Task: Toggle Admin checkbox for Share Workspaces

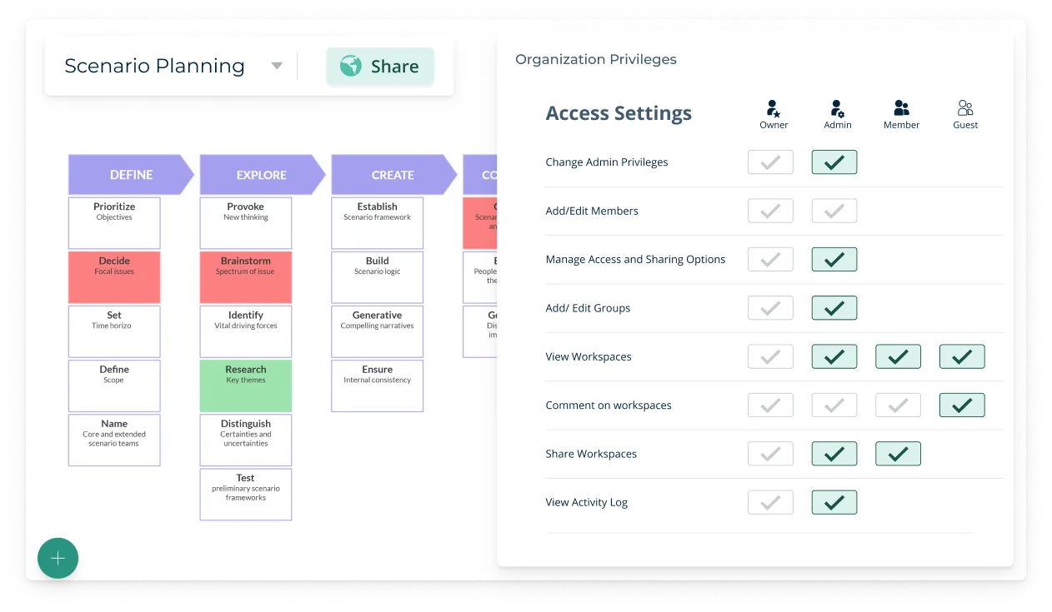Action: pos(834,454)
